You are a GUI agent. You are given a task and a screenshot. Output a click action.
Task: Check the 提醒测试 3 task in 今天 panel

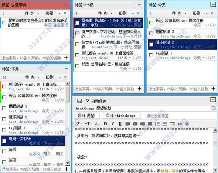coord(151,33)
